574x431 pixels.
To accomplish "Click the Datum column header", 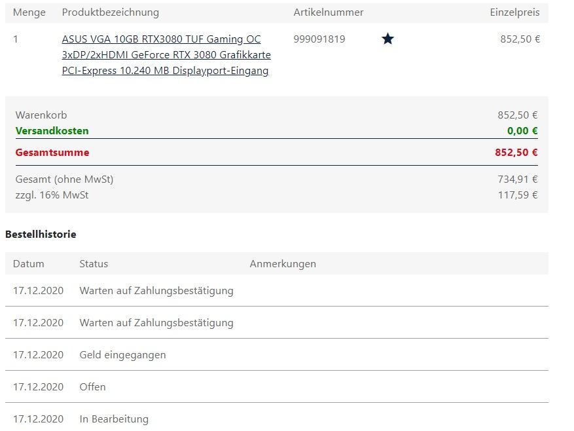I will 29,264.
